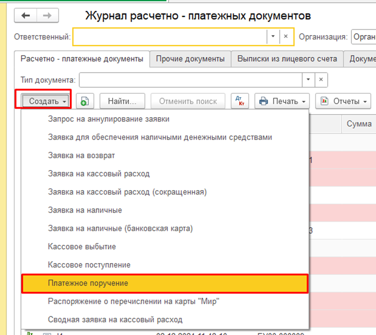Create new document by copying icon
Viewport: 376px width, 335px height.
85,101
